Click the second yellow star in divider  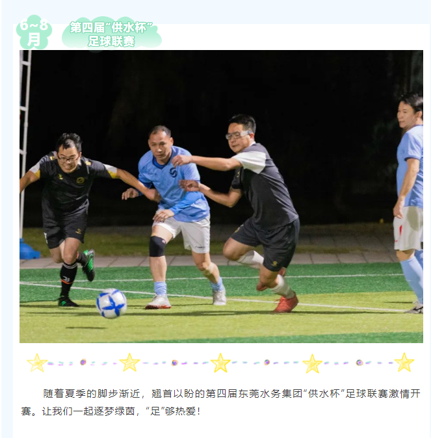[129, 363]
